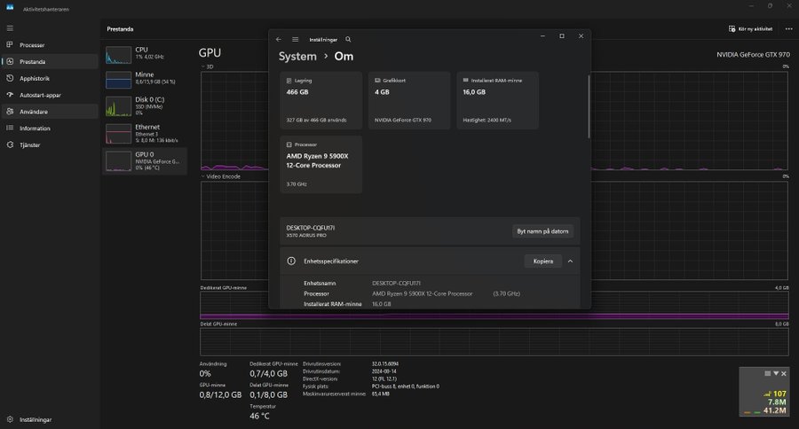Click System in the breadcrumb
Viewport: 799px width, 429px height.
pos(297,56)
